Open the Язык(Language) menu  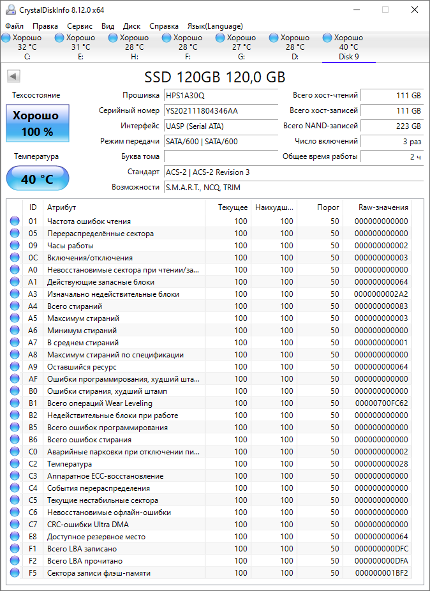point(215,26)
